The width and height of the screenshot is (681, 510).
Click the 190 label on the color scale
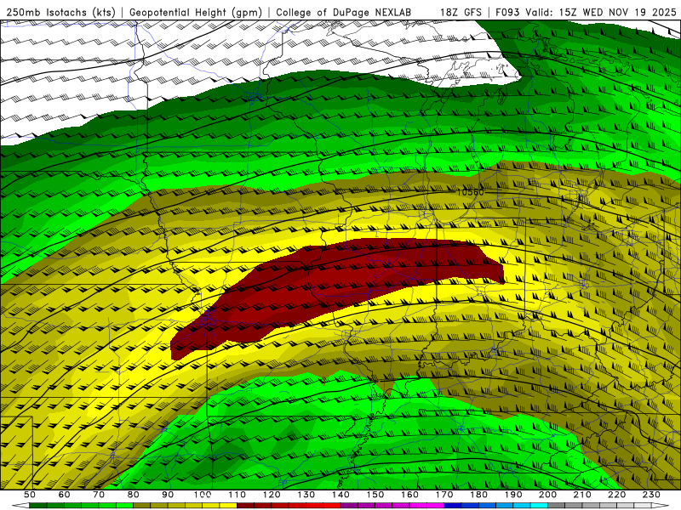514,495
